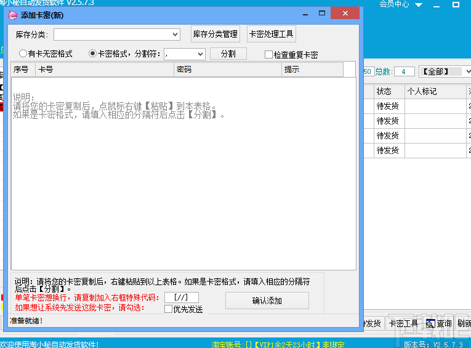The height and width of the screenshot is (348, 471).
Task: Click 确认添加 to confirm adding
Action: [267, 301]
